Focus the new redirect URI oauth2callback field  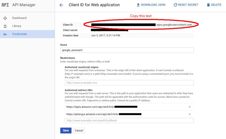129,121
